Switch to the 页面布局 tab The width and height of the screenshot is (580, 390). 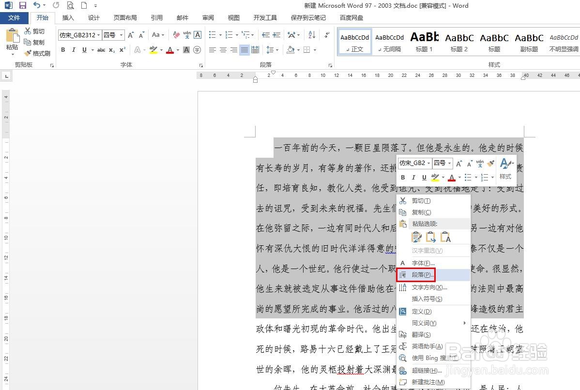click(x=125, y=18)
